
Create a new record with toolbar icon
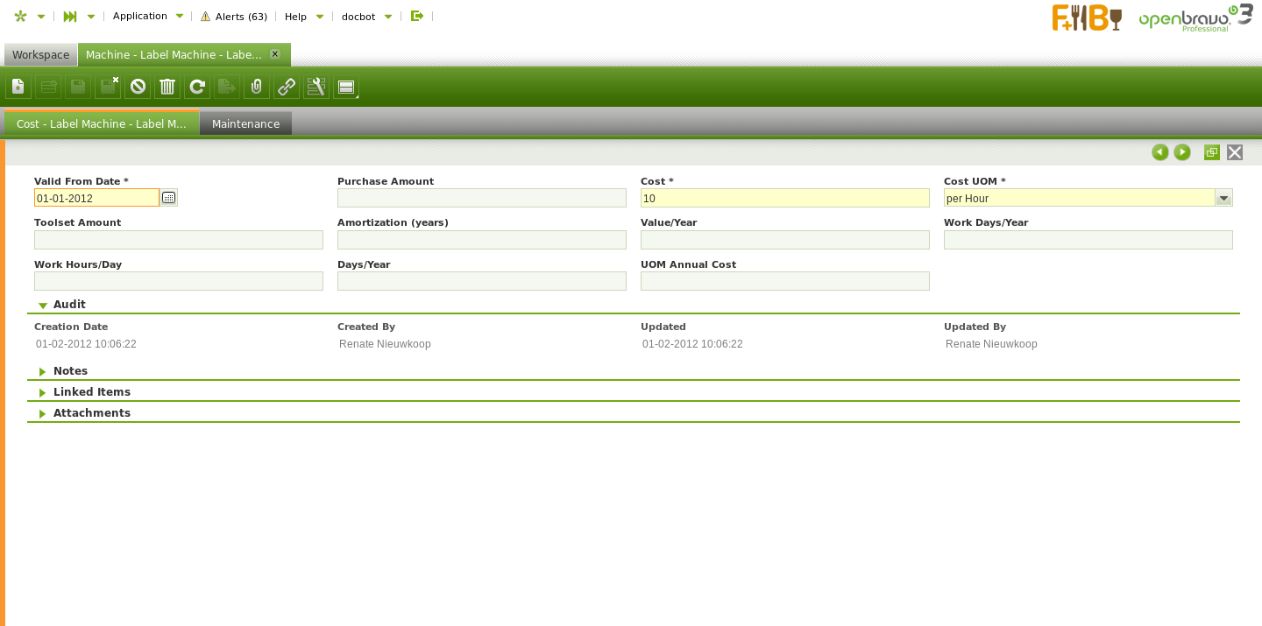pyautogui.click(x=18, y=87)
